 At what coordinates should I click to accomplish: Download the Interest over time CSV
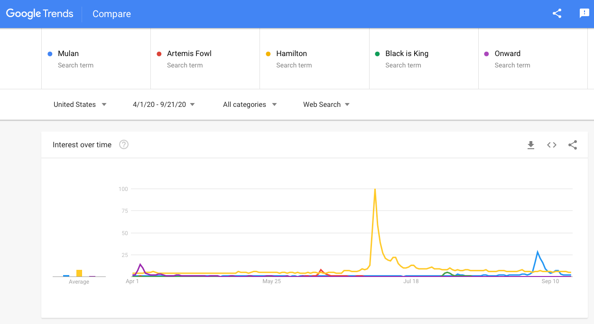531,145
